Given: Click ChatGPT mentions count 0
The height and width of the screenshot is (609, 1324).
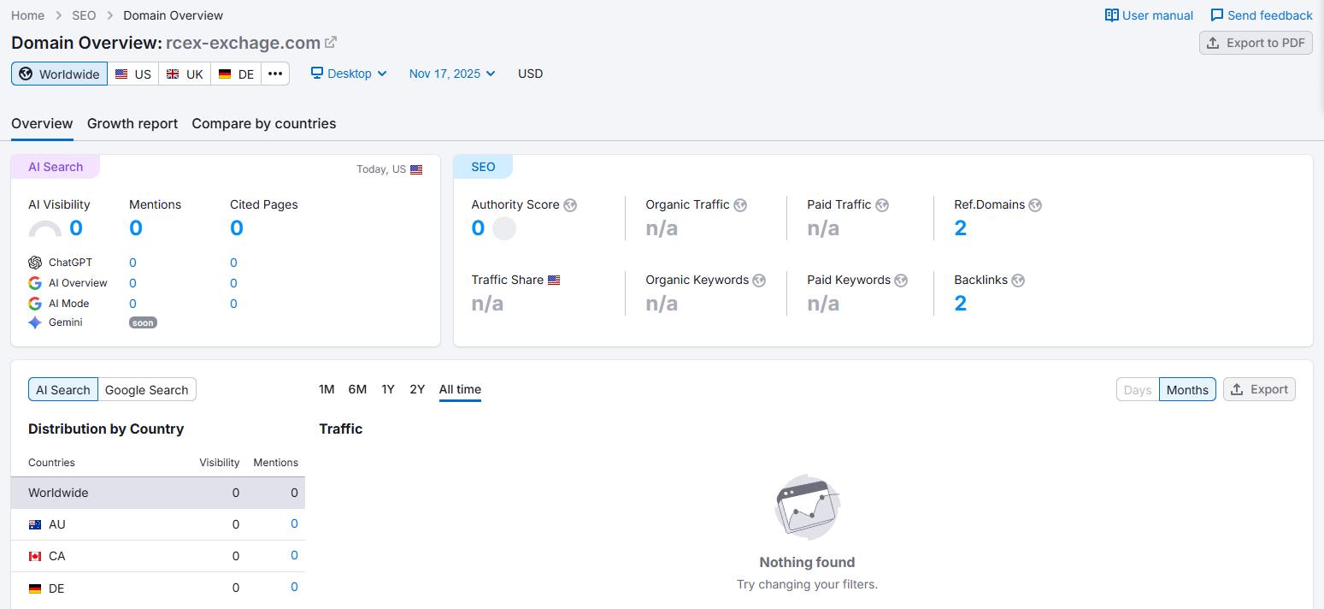Looking at the screenshot, I should pyautogui.click(x=132, y=263).
